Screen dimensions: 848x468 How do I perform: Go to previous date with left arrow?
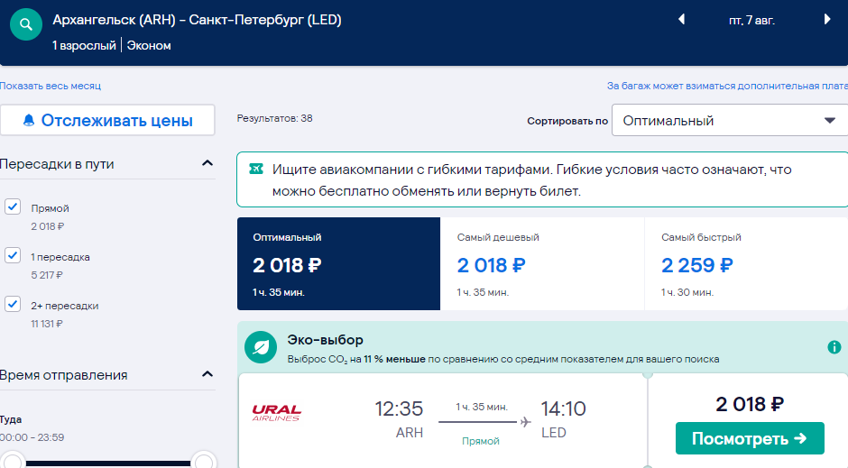click(681, 20)
